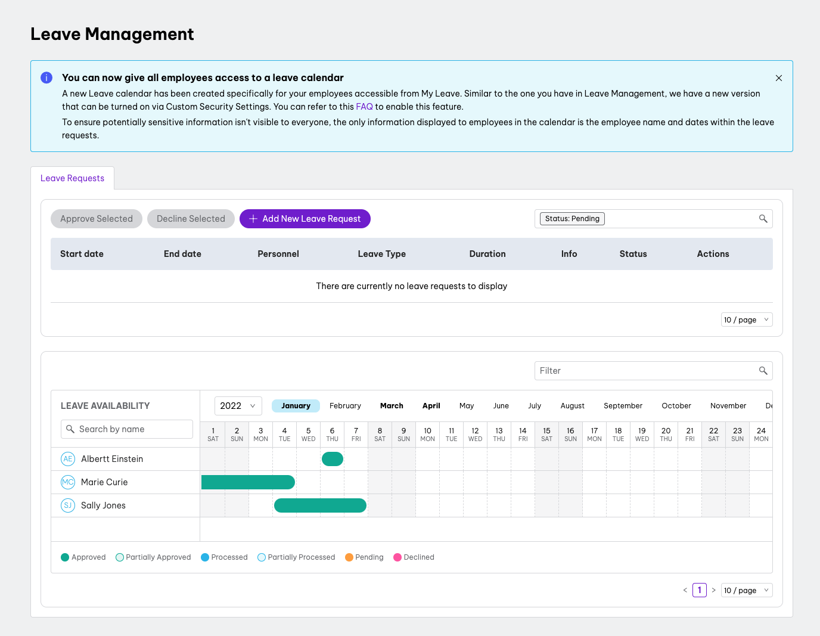
Task: Click Sally Jones's approved leave bar
Action: [x=320, y=505]
